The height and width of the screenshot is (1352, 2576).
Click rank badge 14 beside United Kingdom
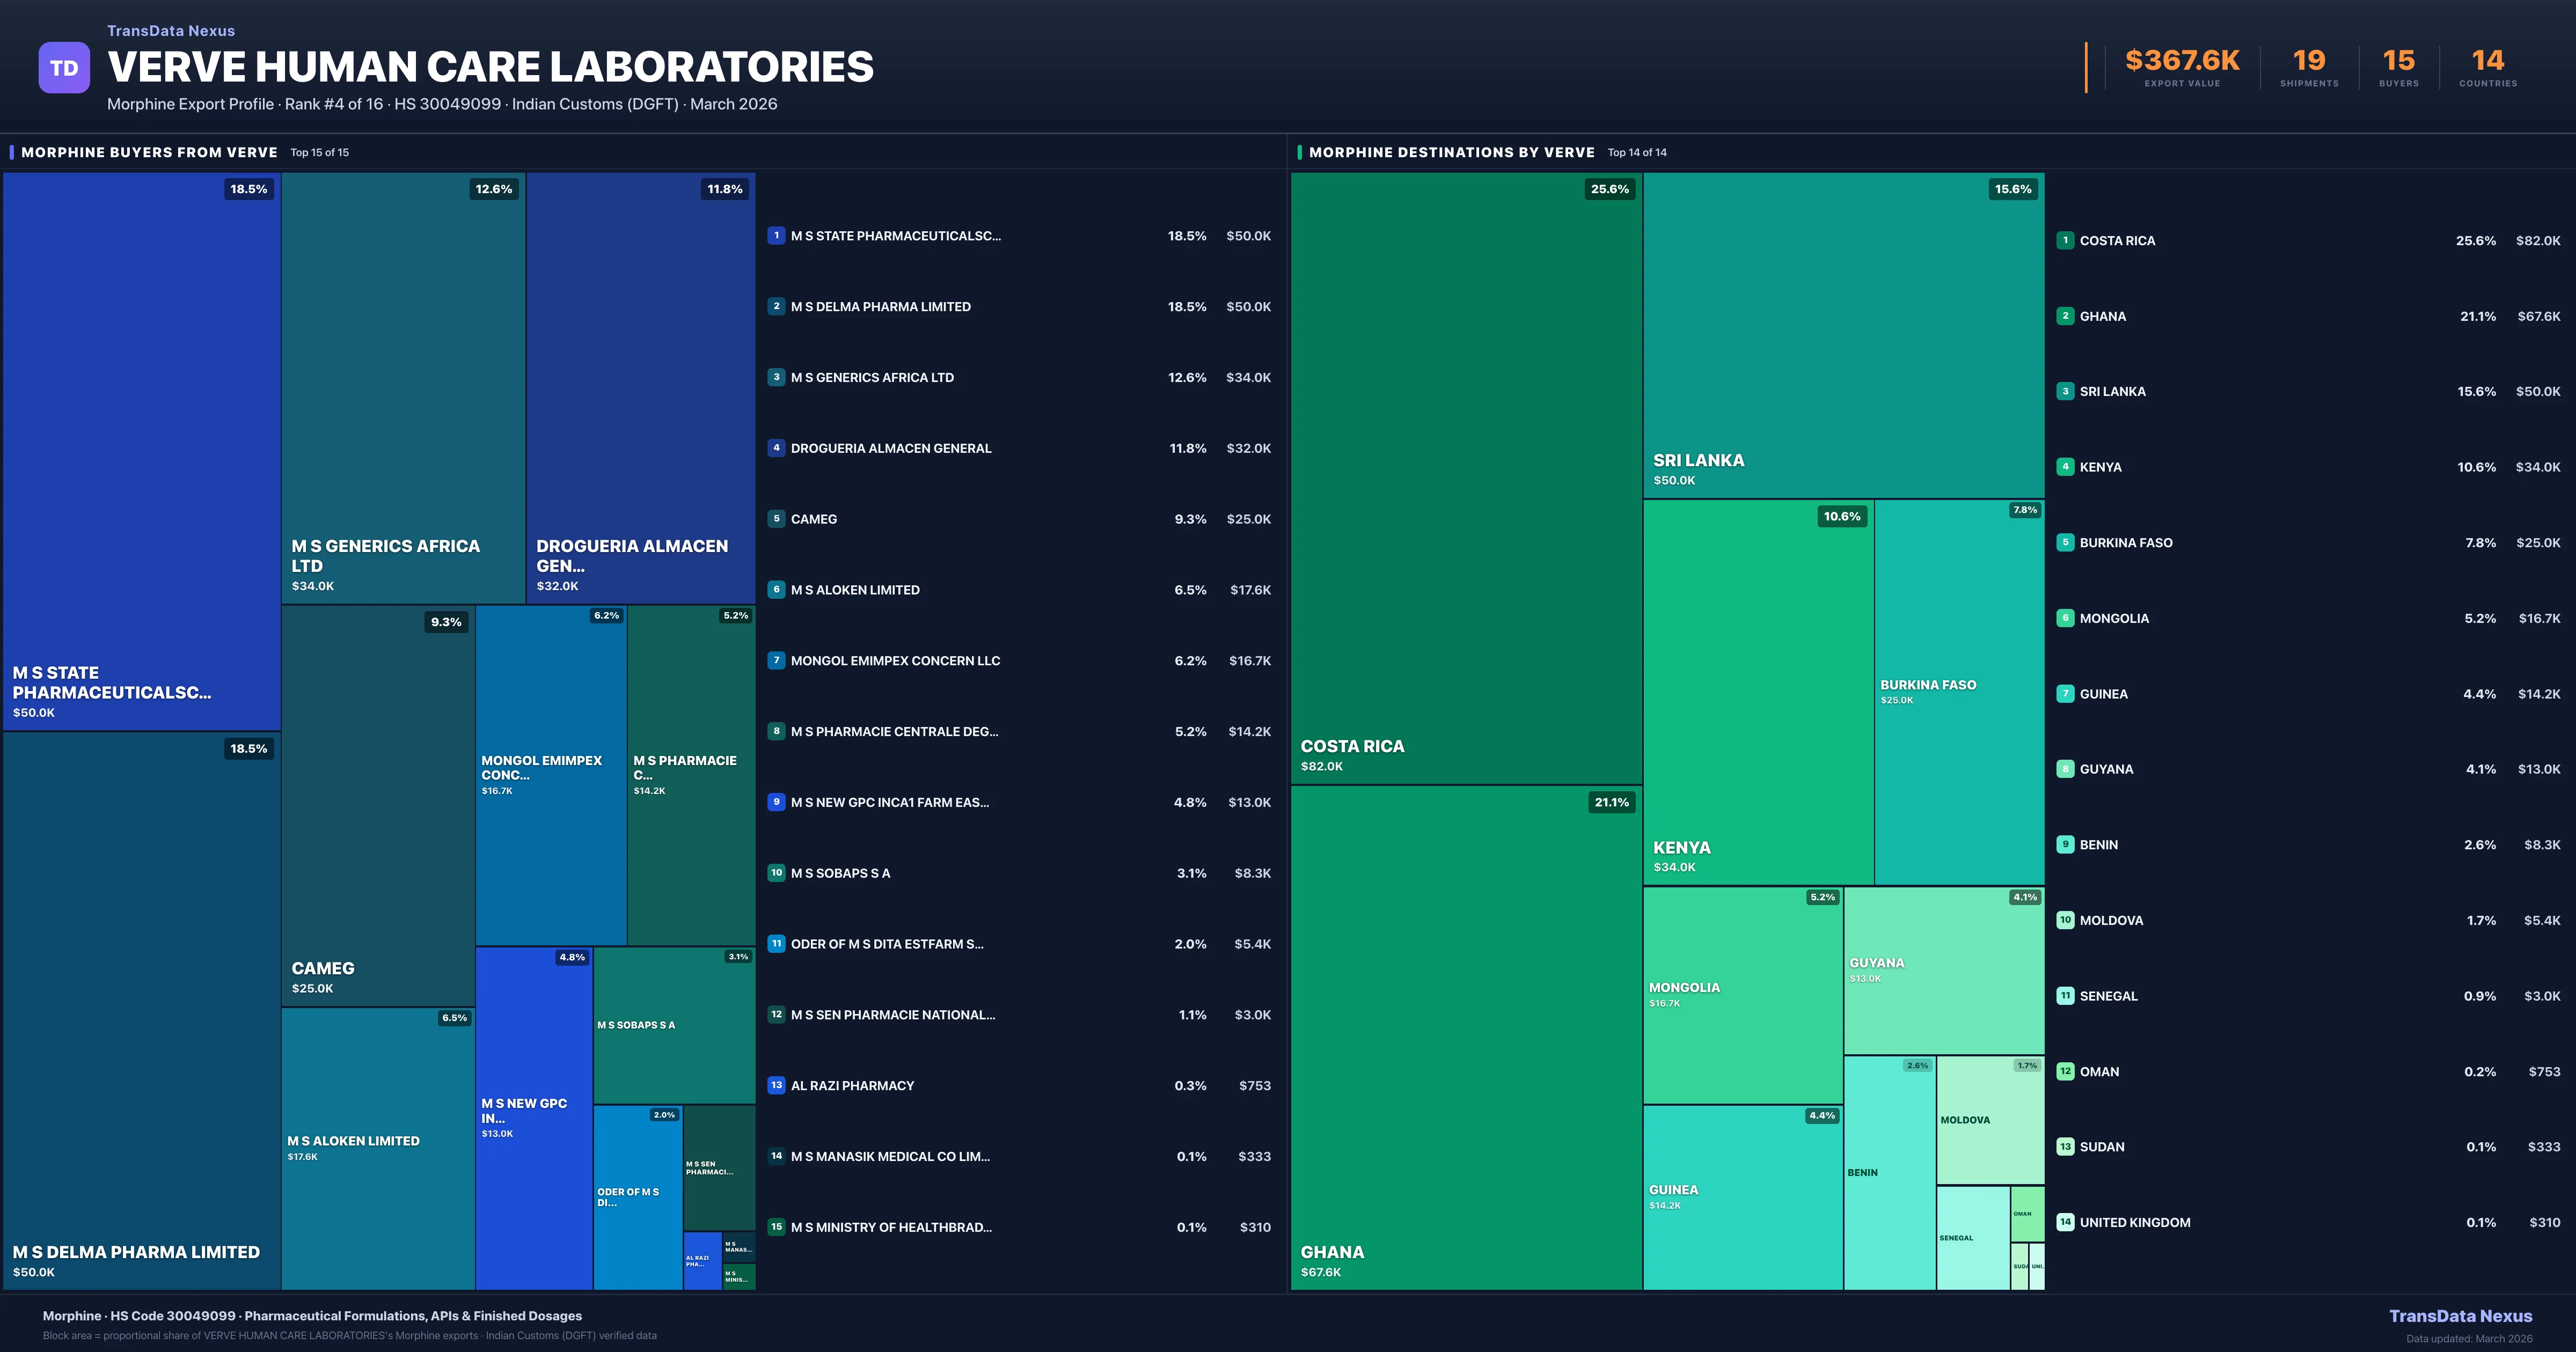coord(2065,1222)
